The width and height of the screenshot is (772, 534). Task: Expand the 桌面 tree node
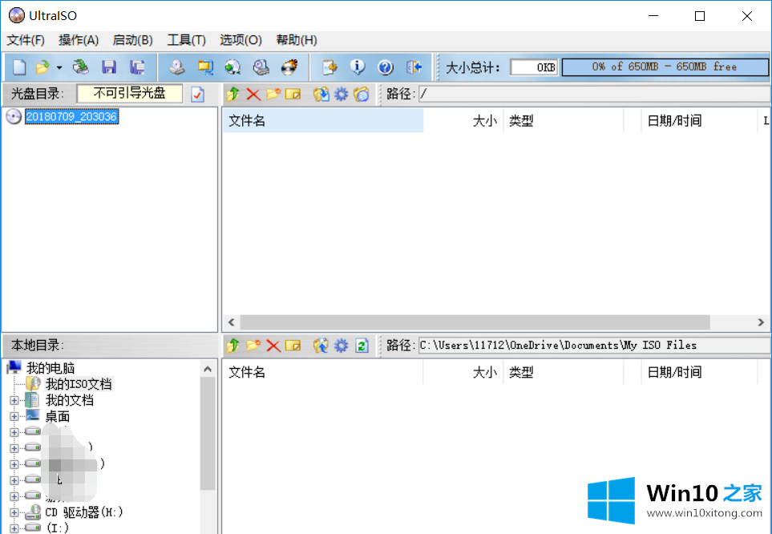click(14, 417)
